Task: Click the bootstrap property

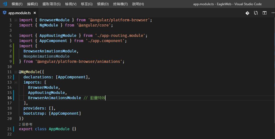Action: pyautogui.click(x=34, y=113)
